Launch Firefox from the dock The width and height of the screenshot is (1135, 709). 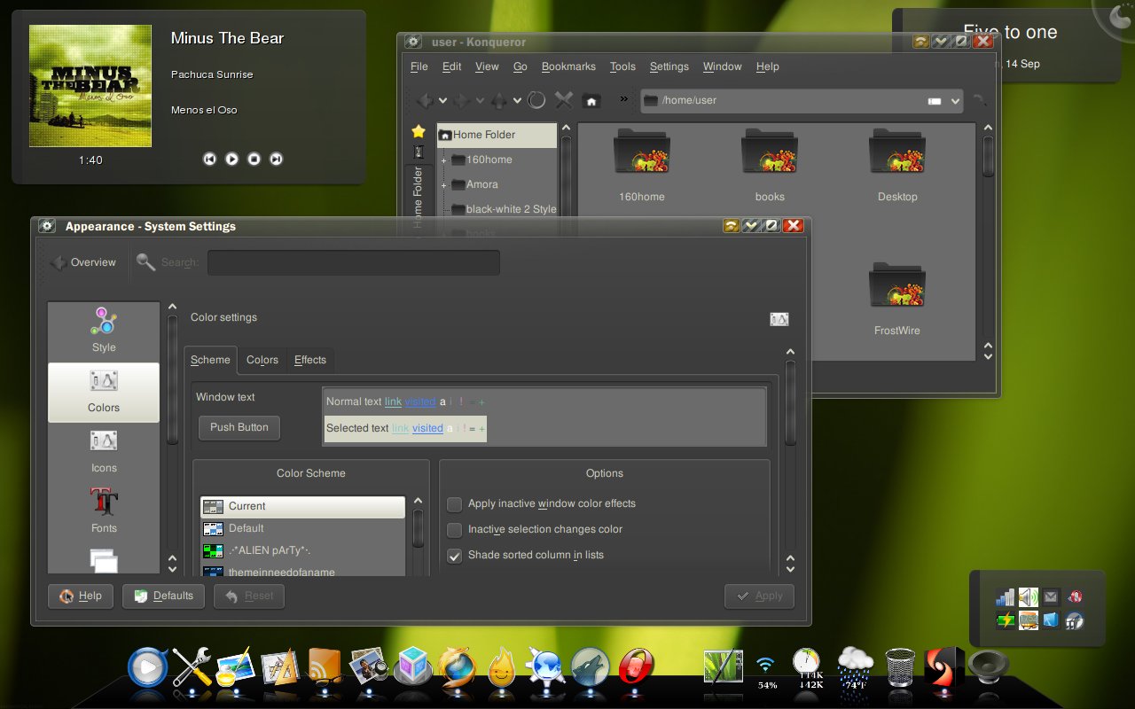click(457, 667)
